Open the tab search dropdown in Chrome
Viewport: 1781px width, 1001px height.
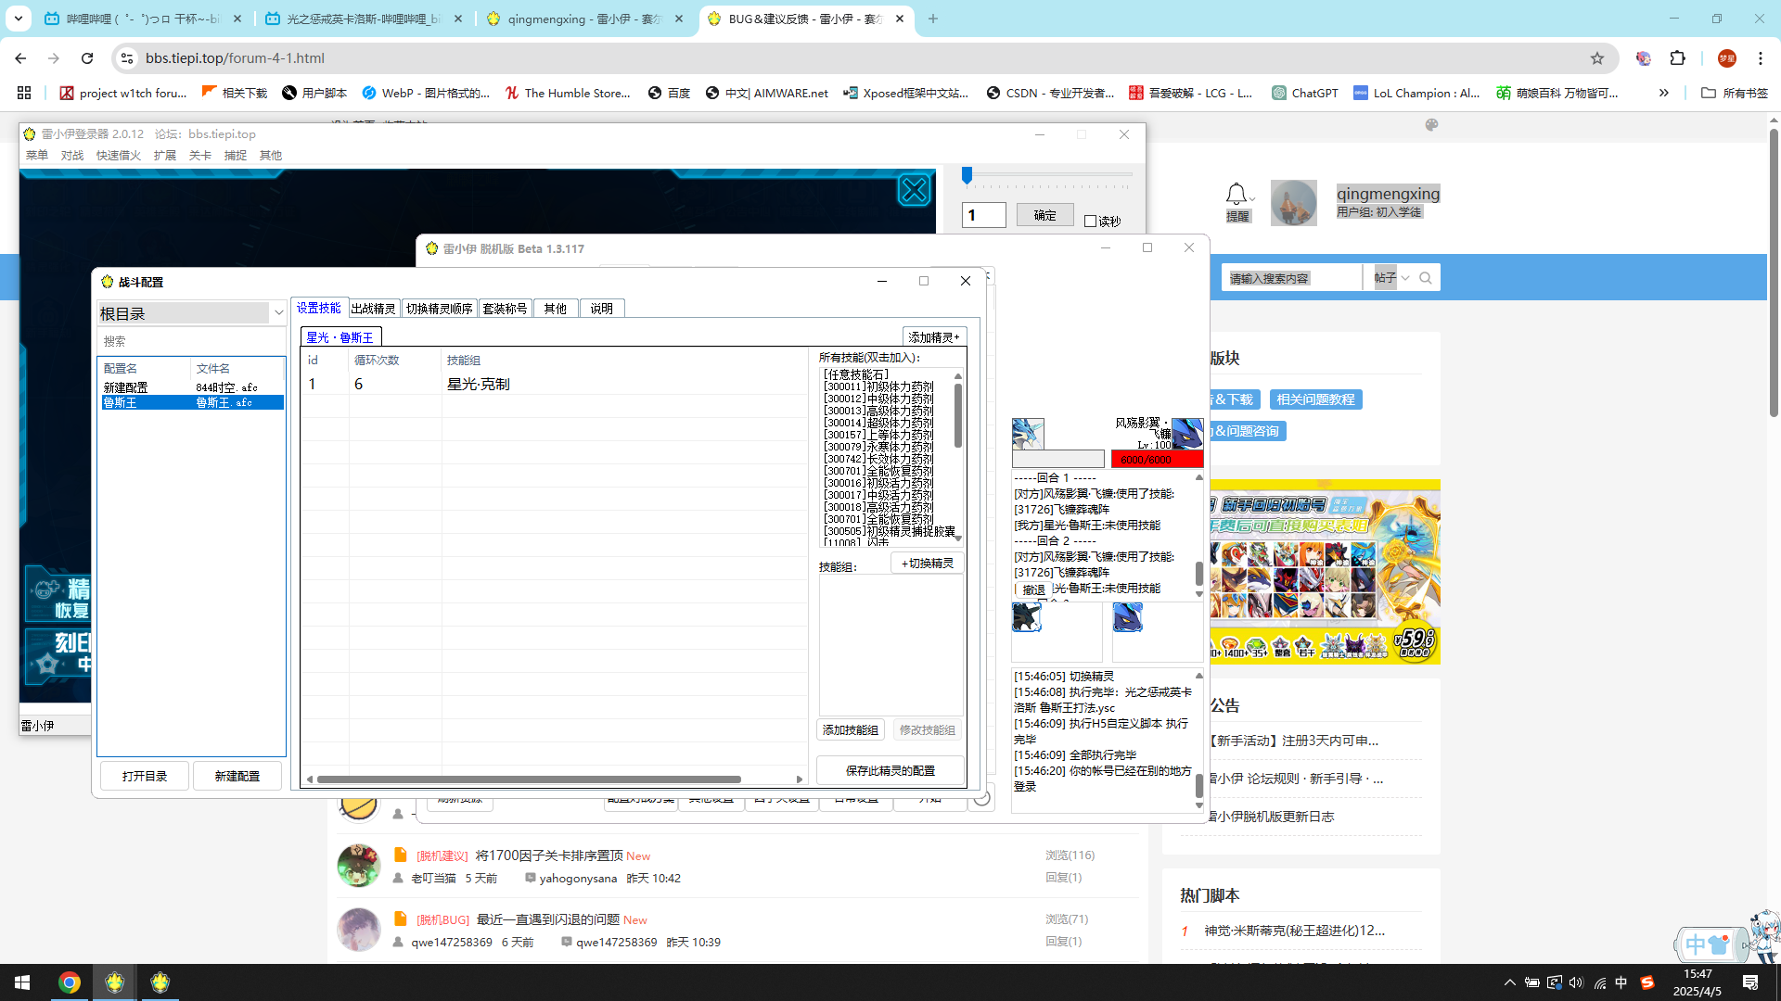coord(18,19)
